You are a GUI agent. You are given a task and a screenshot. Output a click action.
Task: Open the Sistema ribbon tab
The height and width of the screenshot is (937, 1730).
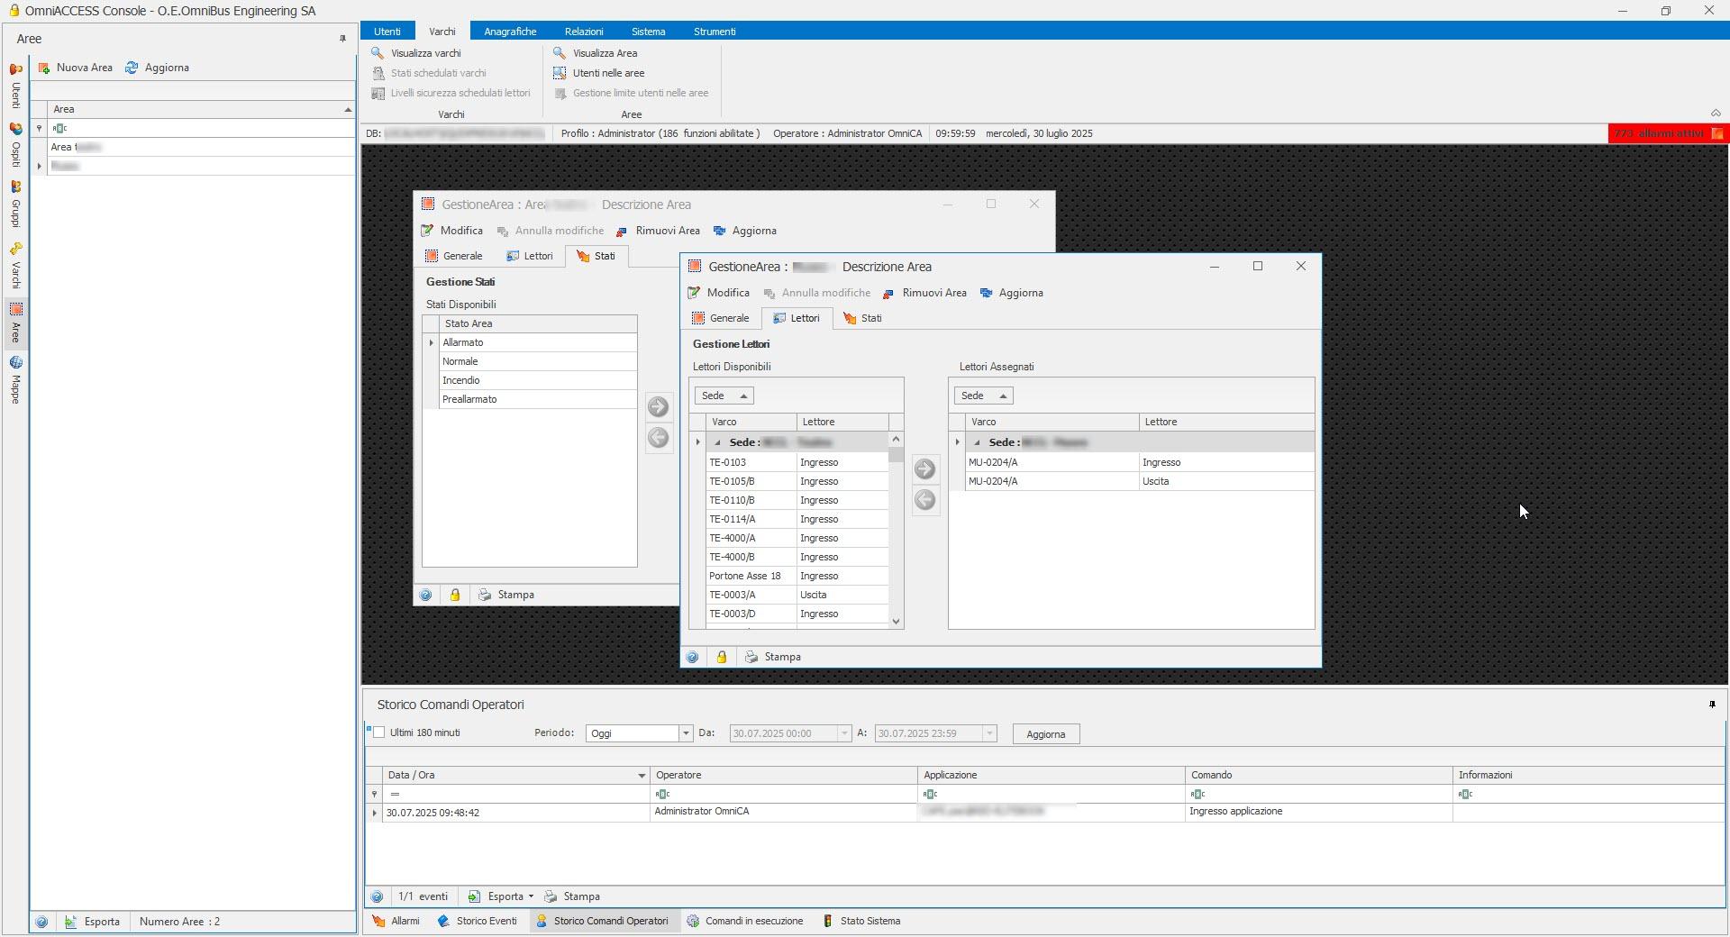tap(648, 32)
